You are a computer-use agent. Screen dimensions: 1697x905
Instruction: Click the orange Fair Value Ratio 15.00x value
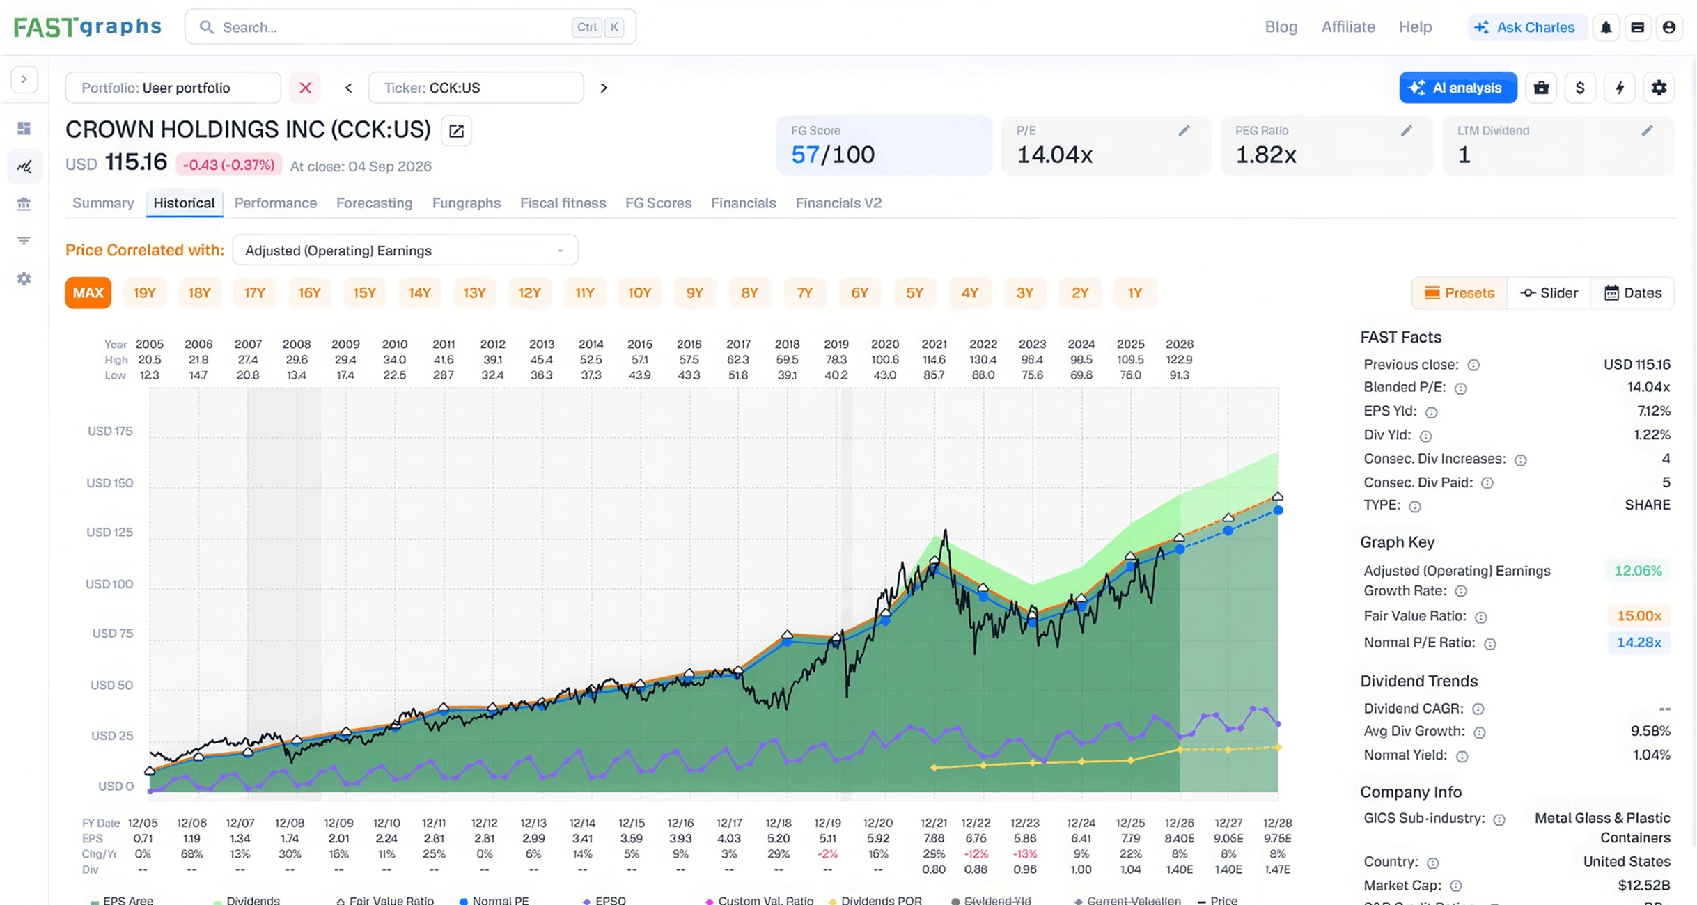coord(1639,616)
